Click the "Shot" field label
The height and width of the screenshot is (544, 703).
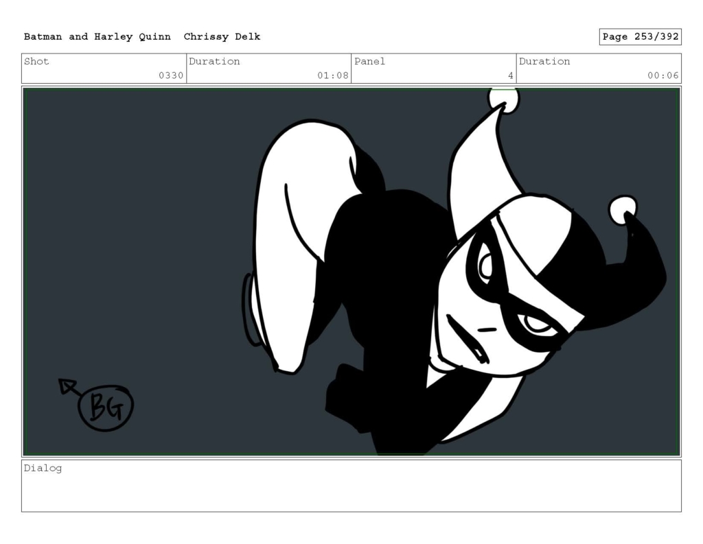click(36, 61)
